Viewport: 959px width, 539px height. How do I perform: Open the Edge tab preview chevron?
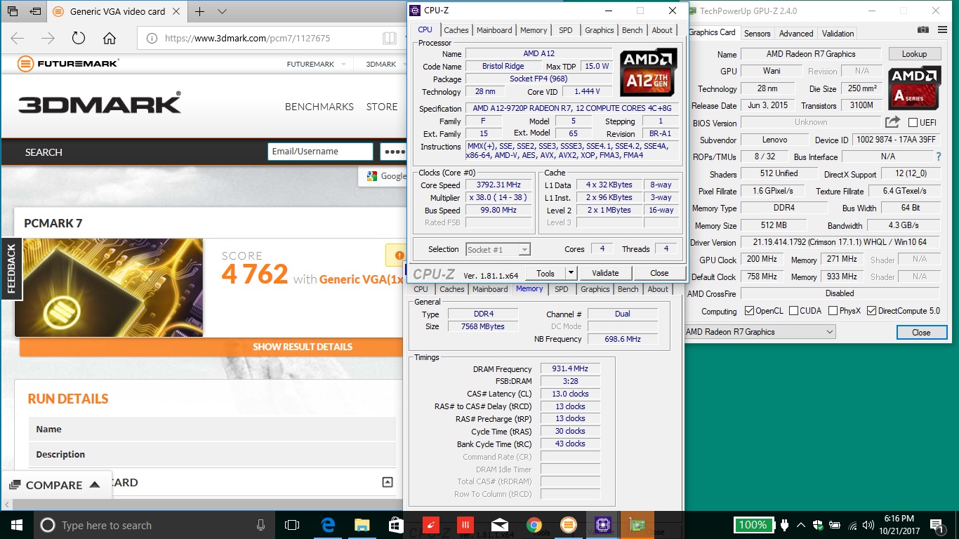point(222,12)
